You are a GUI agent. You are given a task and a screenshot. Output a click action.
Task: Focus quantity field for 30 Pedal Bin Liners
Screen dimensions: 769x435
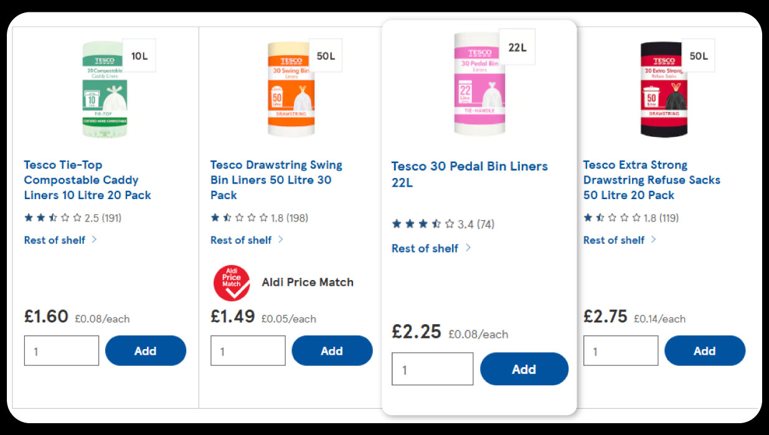pos(432,369)
